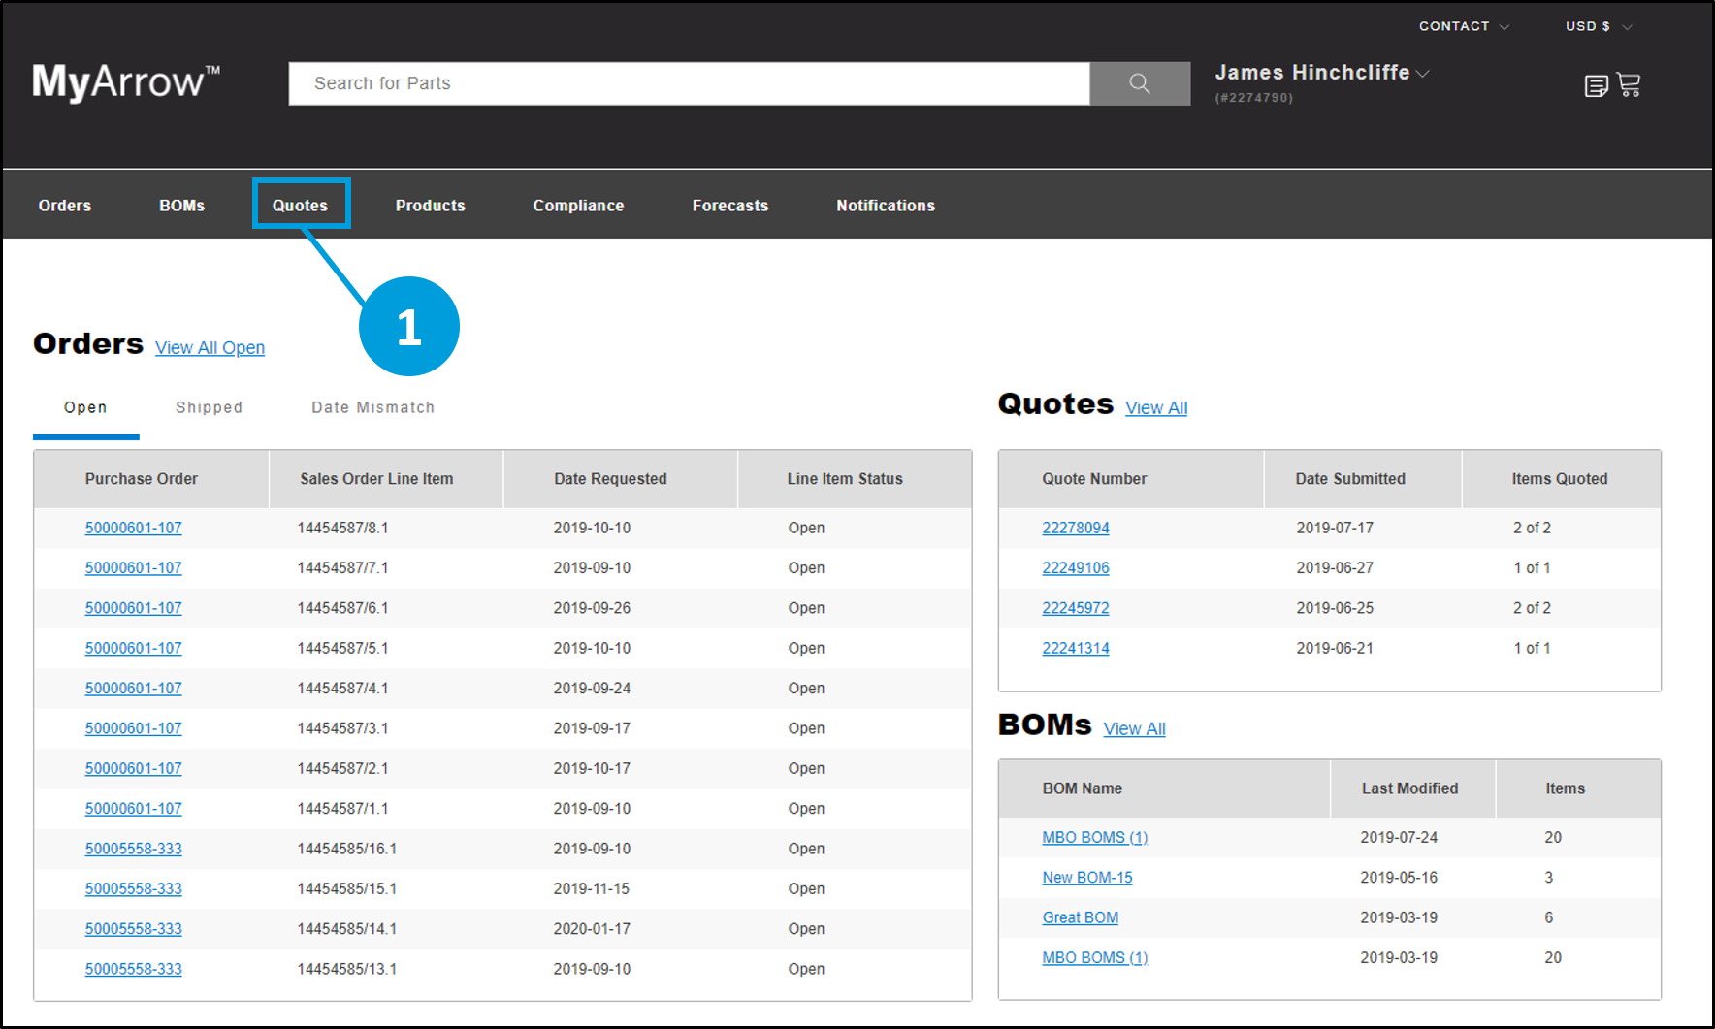The height and width of the screenshot is (1029, 1715).
Task: Click View All next to Quotes
Action: tap(1156, 407)
